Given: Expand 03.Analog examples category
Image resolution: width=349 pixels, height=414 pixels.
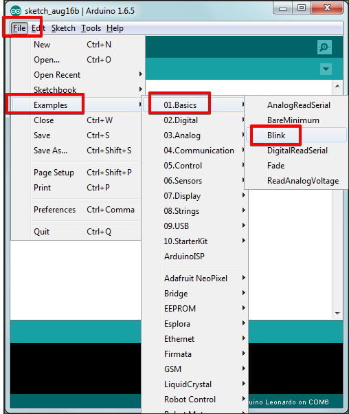Looking at the screenshot, I should pos(194,135).
